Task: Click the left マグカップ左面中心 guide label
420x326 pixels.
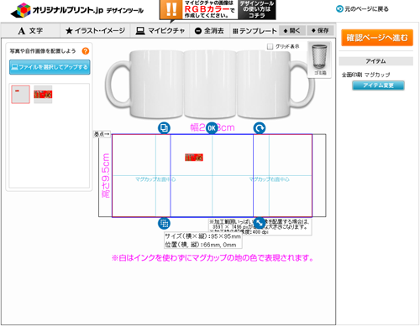Action: pos(155,179)
